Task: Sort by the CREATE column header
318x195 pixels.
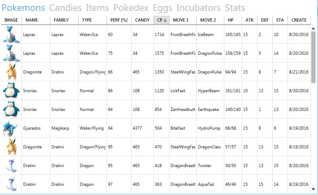Action: [299, 20]
